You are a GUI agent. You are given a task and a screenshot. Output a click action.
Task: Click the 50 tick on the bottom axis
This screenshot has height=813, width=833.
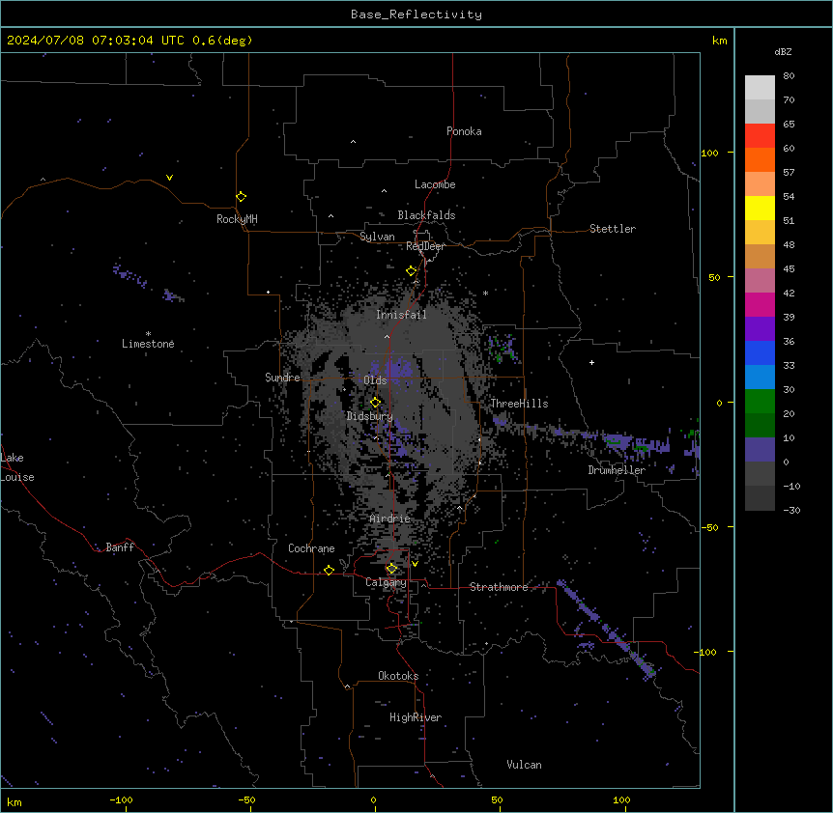coord(497,799)
